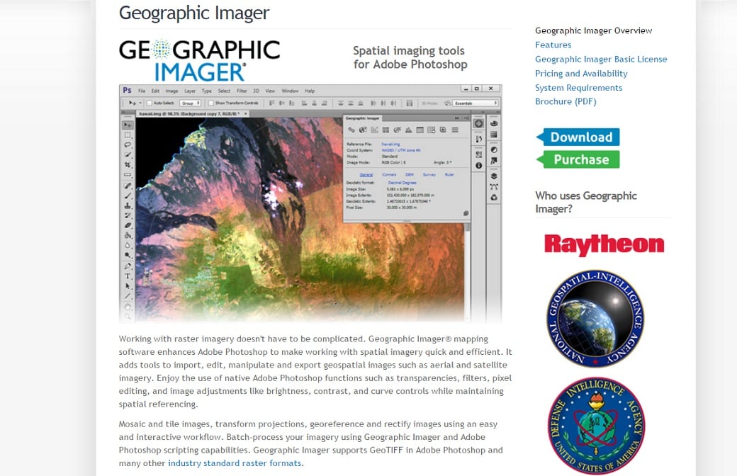Switch to the Corners tab

[389, 174]
